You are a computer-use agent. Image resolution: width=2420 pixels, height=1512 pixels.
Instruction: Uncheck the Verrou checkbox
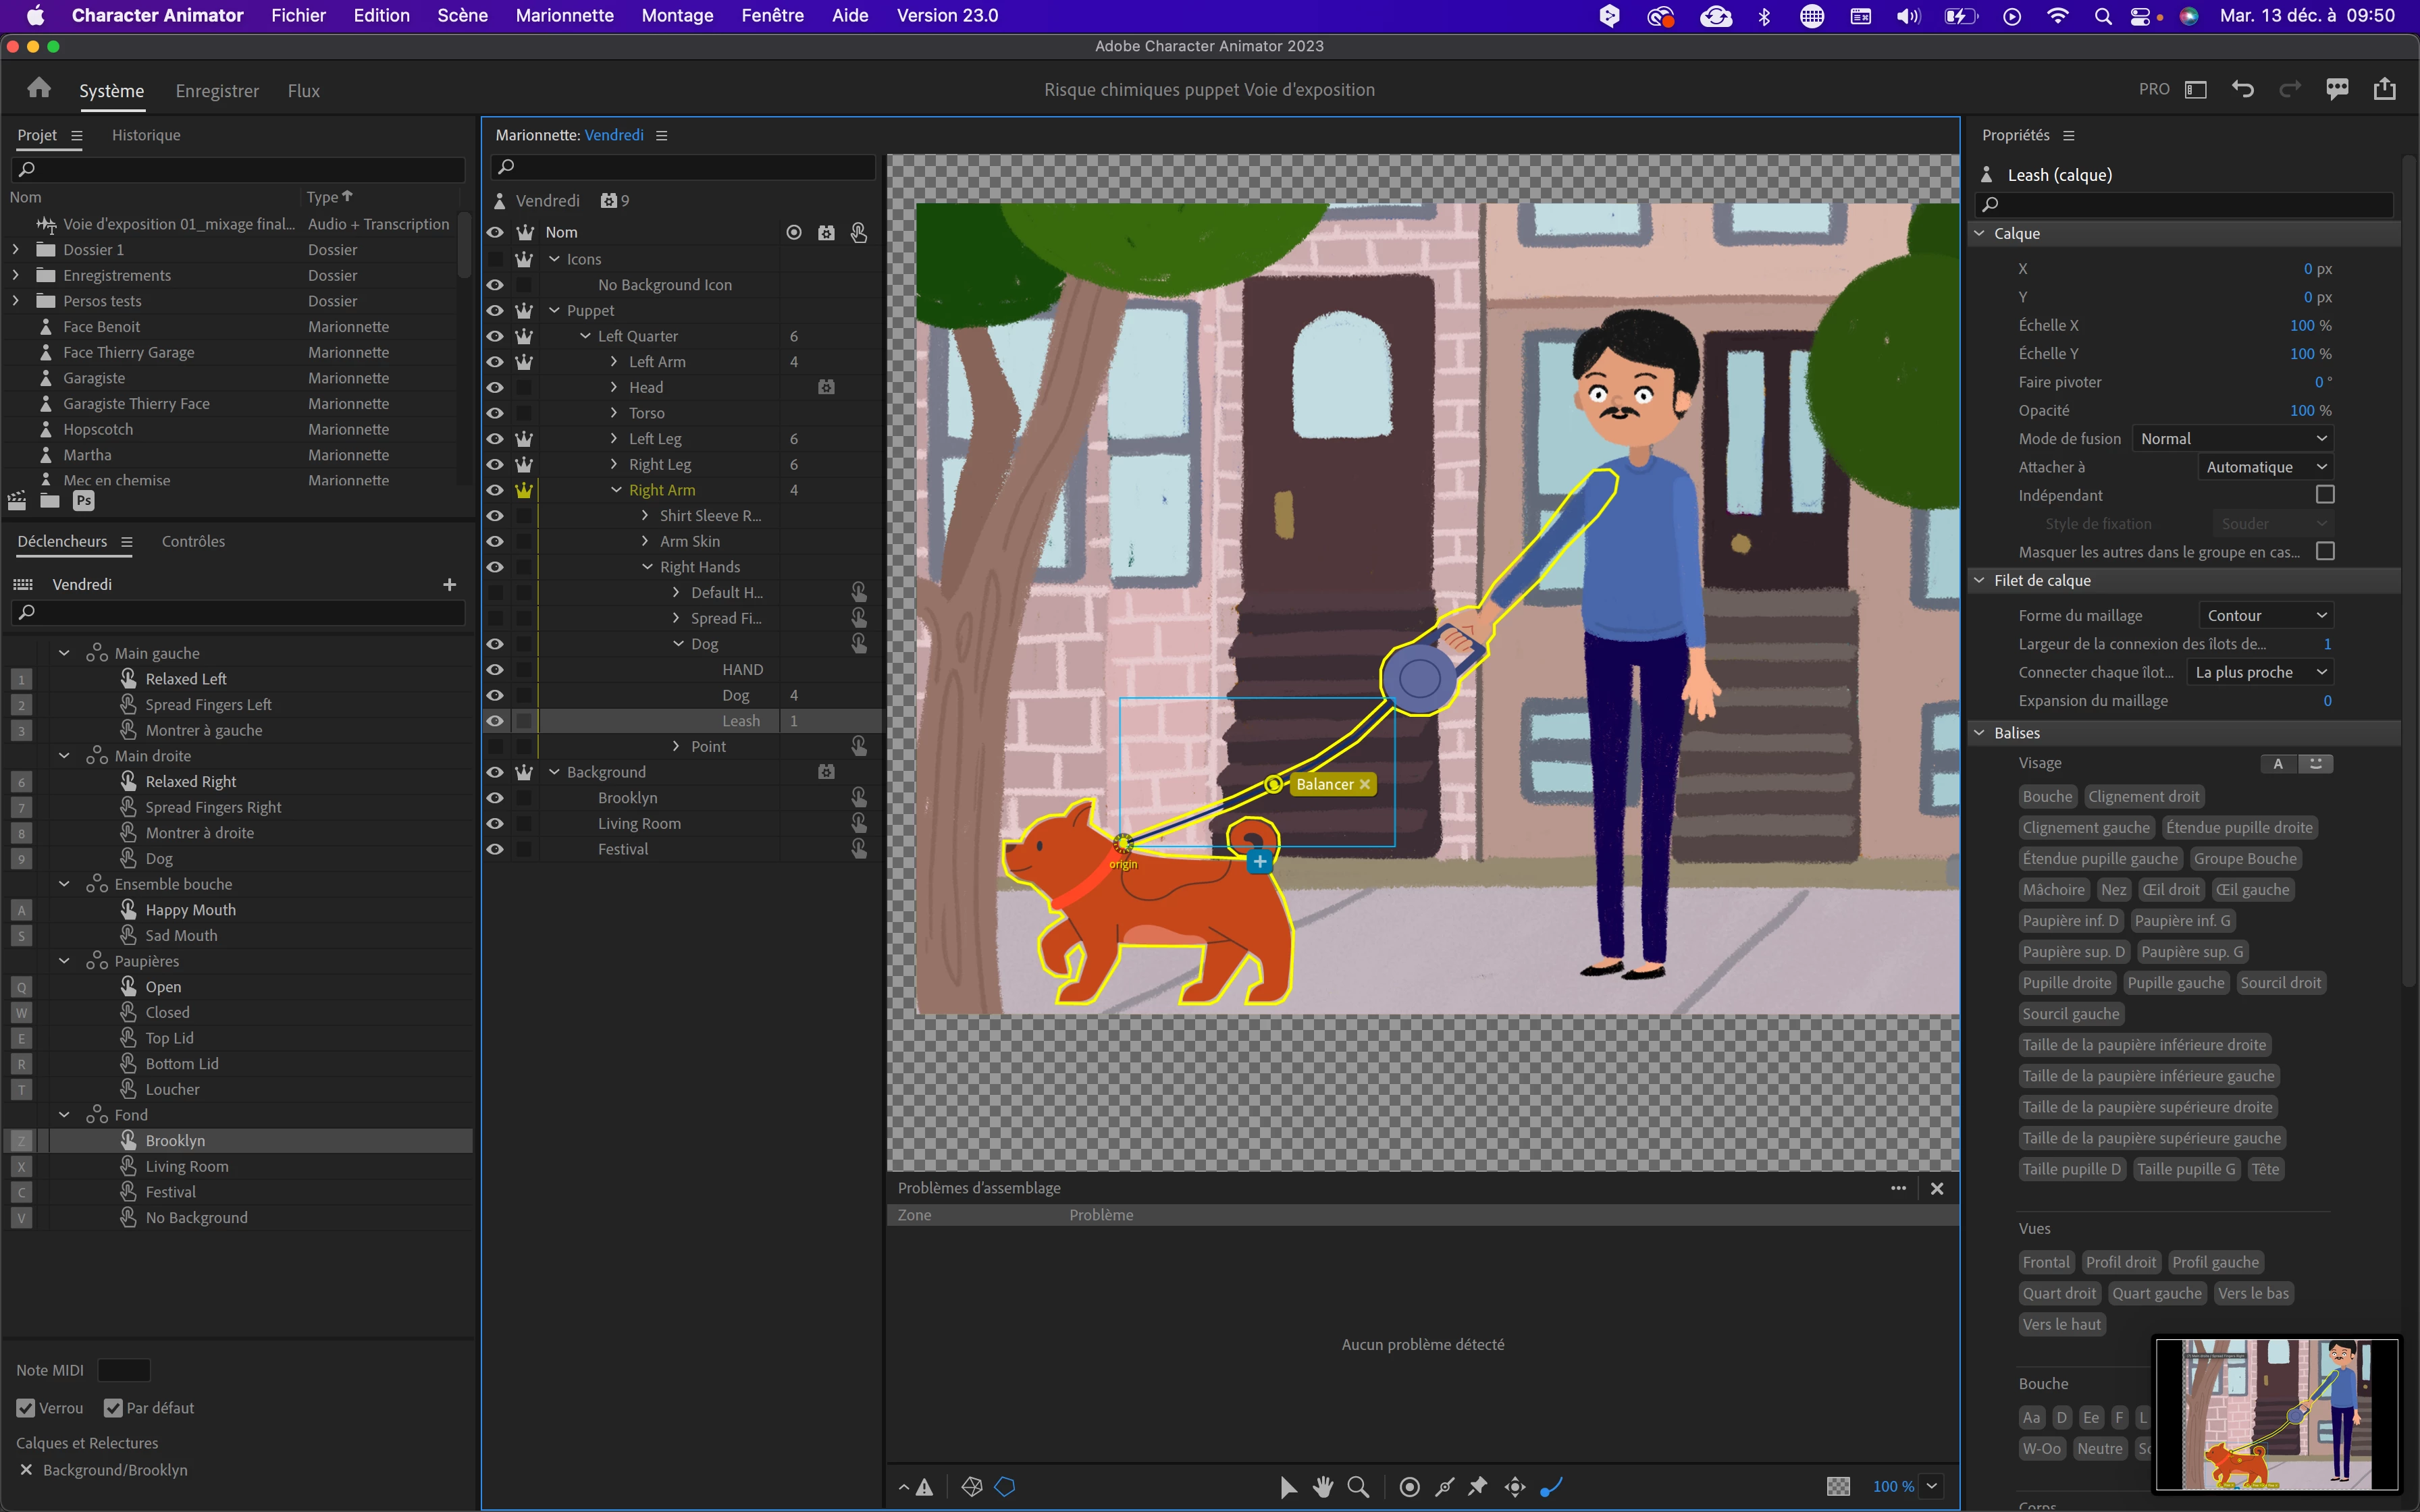pos(26,1408)
